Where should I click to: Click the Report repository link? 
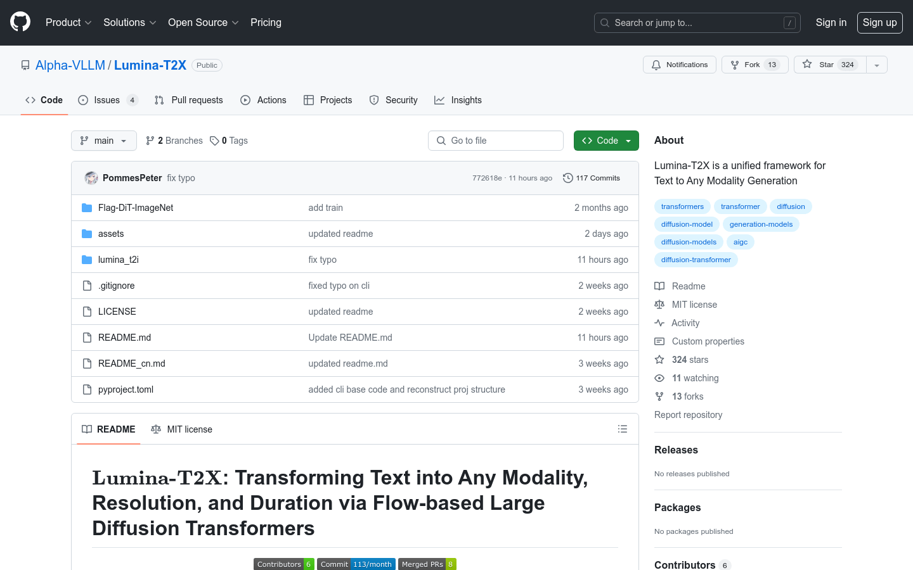coord(688,415)
